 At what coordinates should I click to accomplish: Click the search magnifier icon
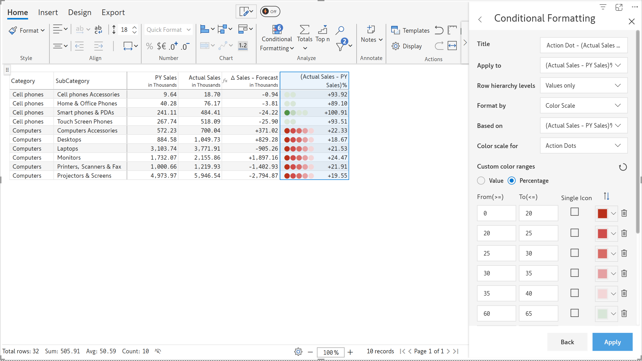coord(340,30)
